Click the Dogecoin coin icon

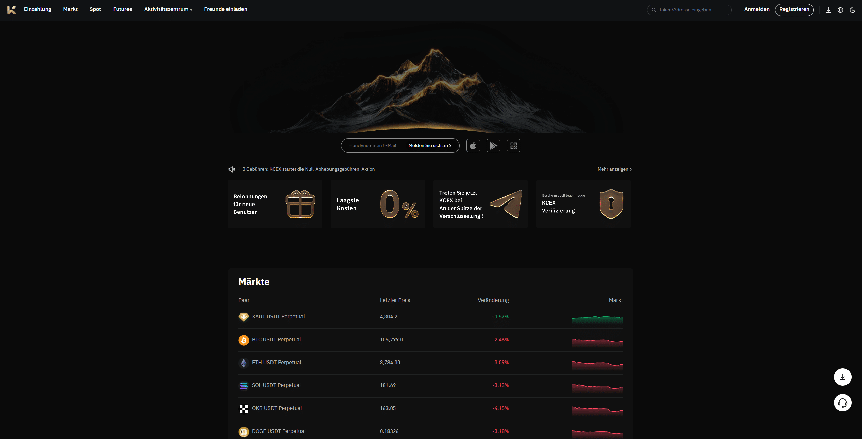pos(243,431)
